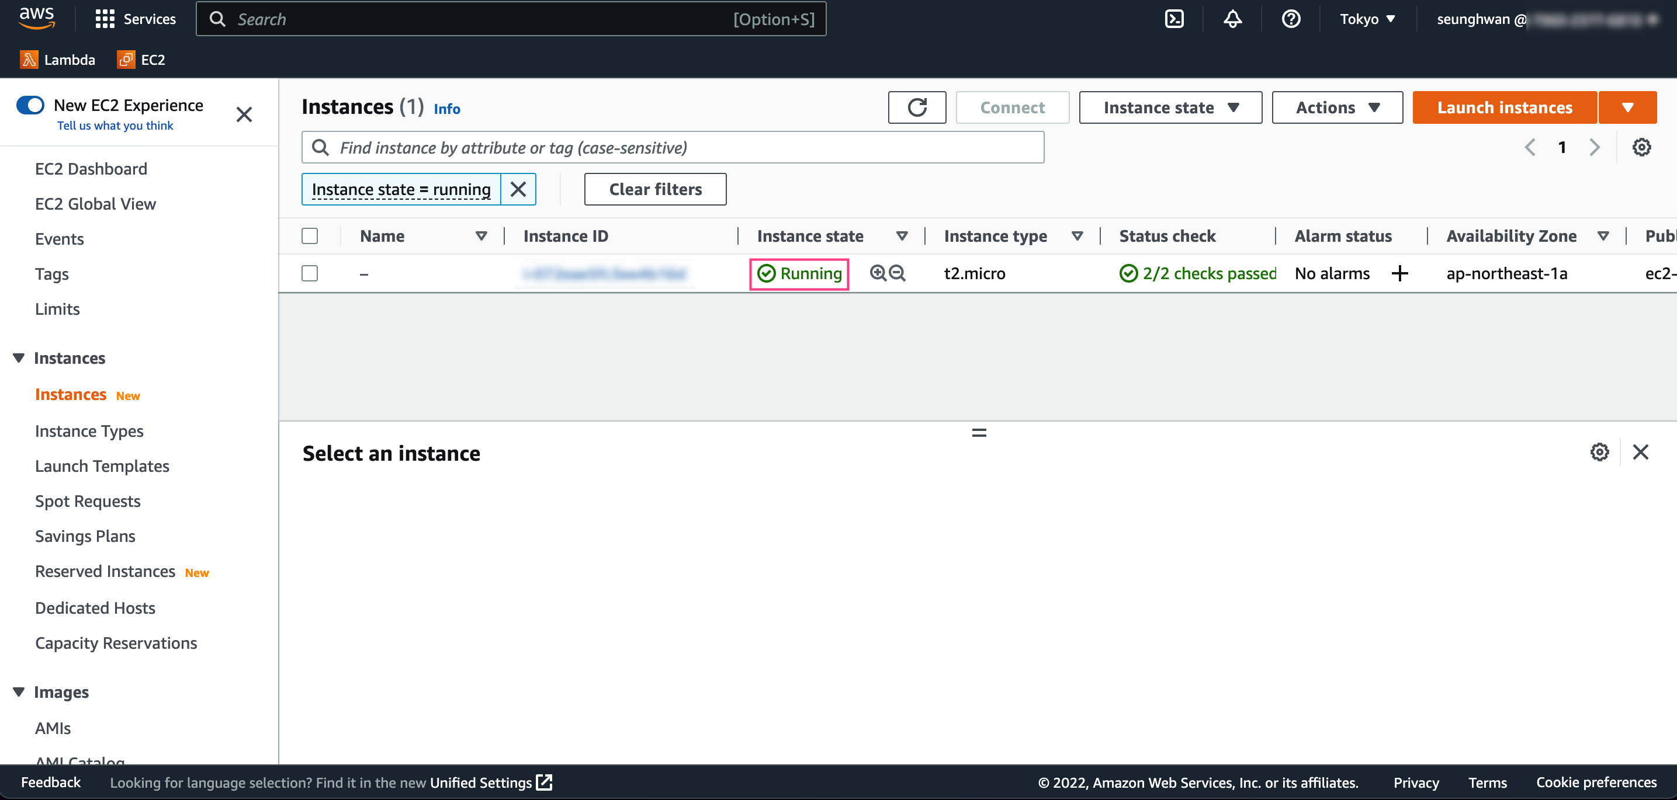This screenshot has height=800, width=1677.
Task: Open the notifications bell
Action: click(x=1232, y=19)
